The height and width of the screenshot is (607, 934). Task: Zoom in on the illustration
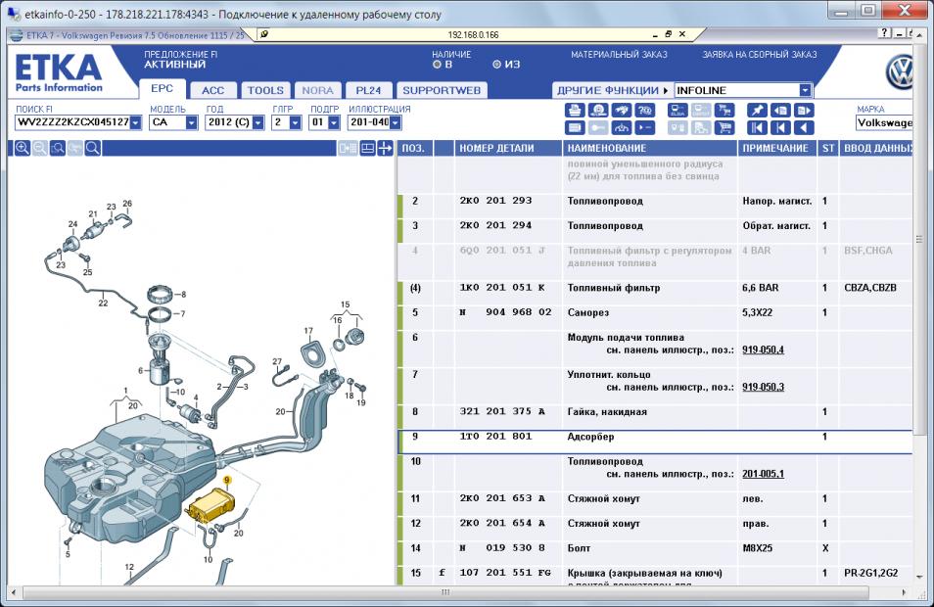coord(23,149)
